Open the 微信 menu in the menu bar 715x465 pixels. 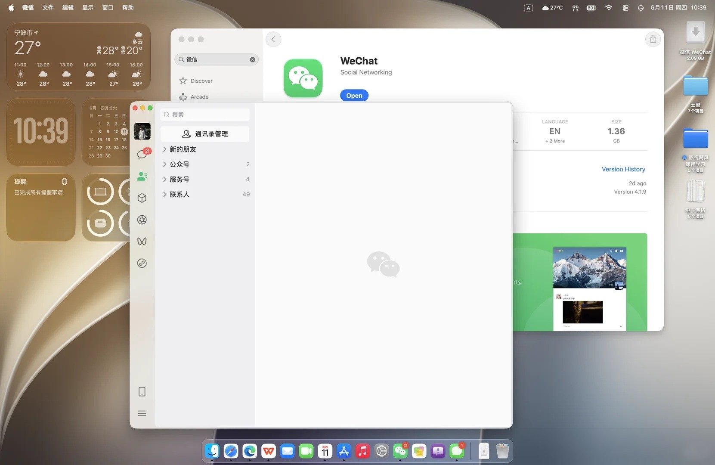pos(28,8)
